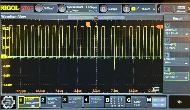
Task: Expand the Vmax(C2) measurement dropdown
Action: tap(187, 34)
